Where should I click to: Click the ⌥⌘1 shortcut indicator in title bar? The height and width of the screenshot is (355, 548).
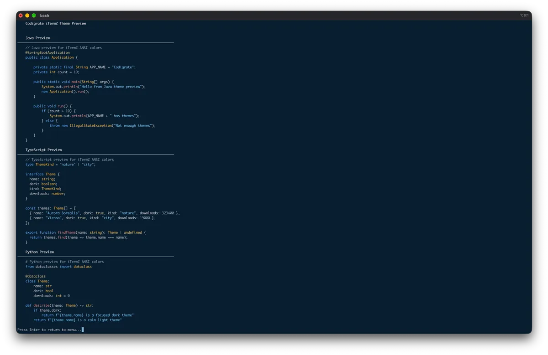(524, 15)
